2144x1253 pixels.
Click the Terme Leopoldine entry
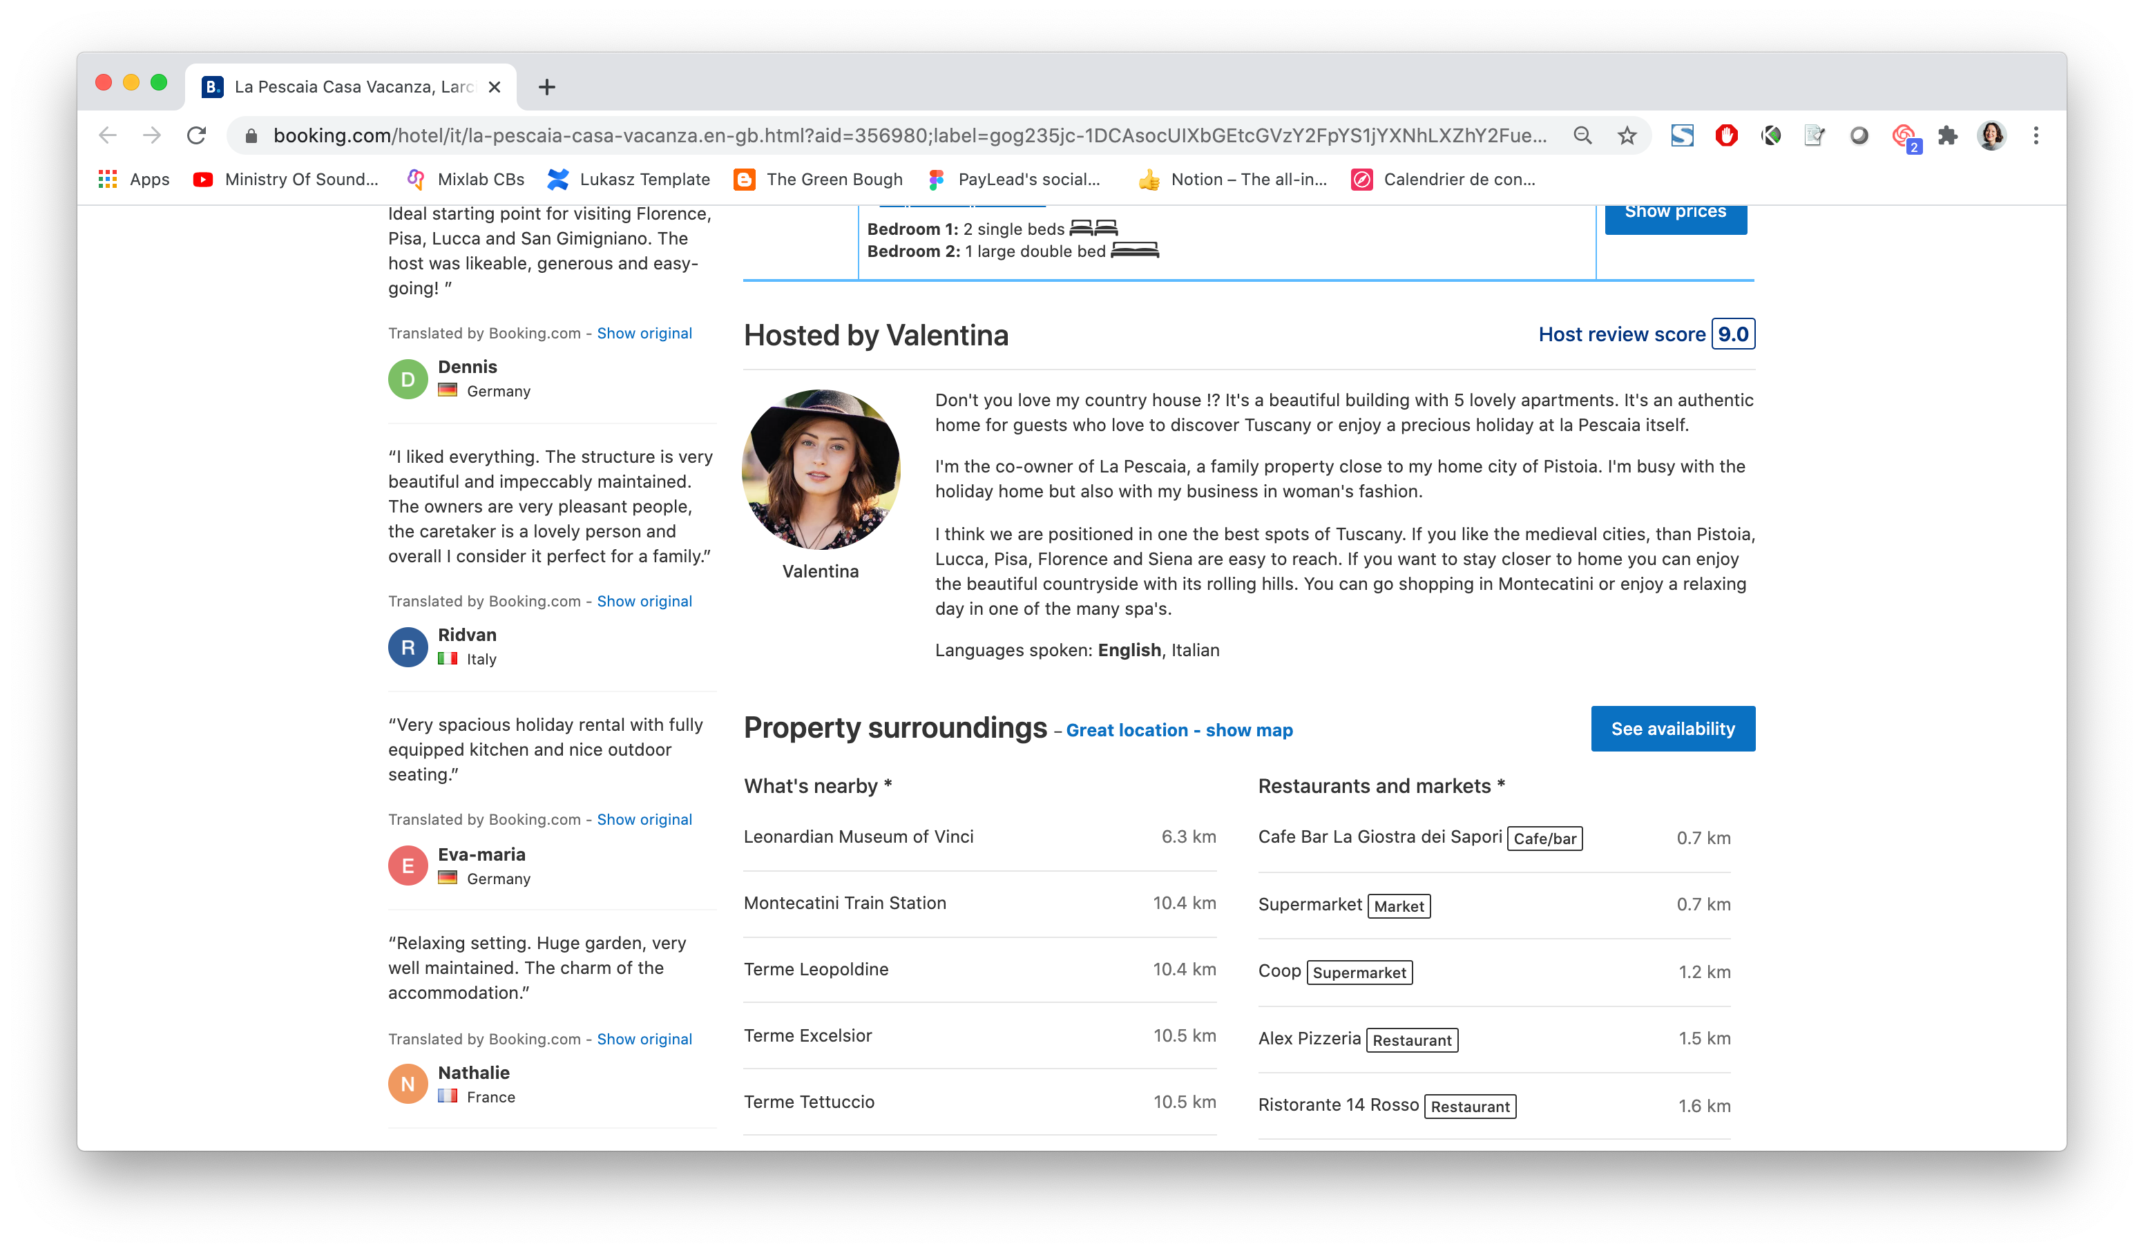pyautogui.click(x=979, y=970)
